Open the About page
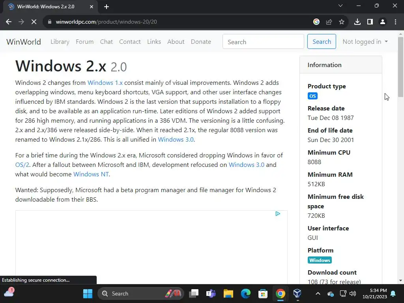 coord(176,42)
